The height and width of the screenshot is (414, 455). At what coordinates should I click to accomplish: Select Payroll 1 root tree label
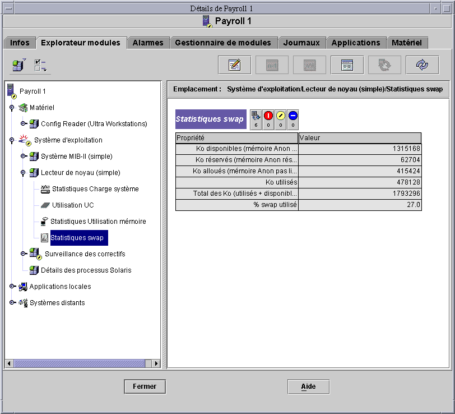(x=32, y=91)
